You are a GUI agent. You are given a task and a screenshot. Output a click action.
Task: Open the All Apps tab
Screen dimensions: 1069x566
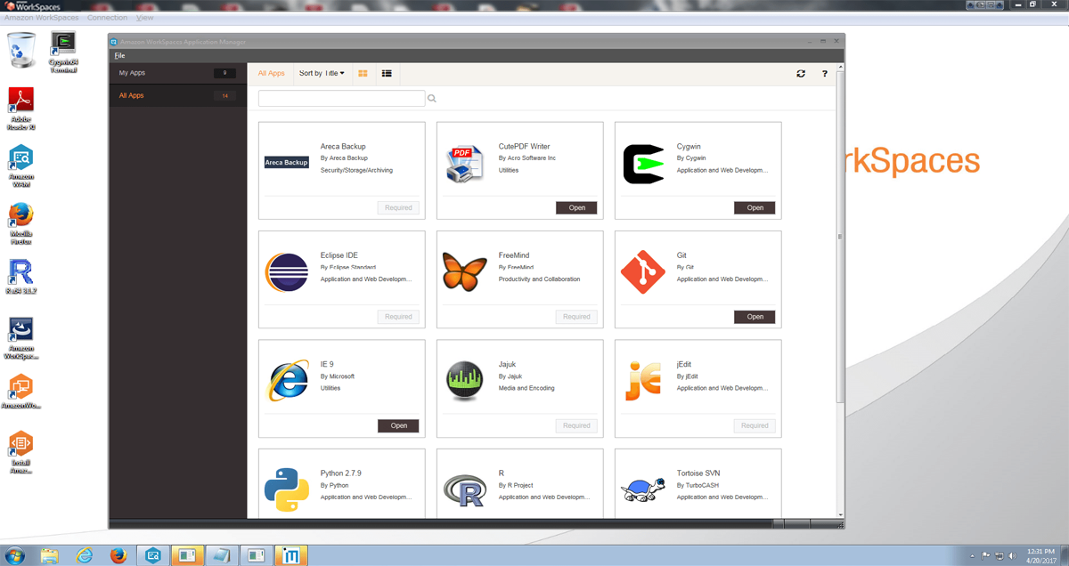271,73
